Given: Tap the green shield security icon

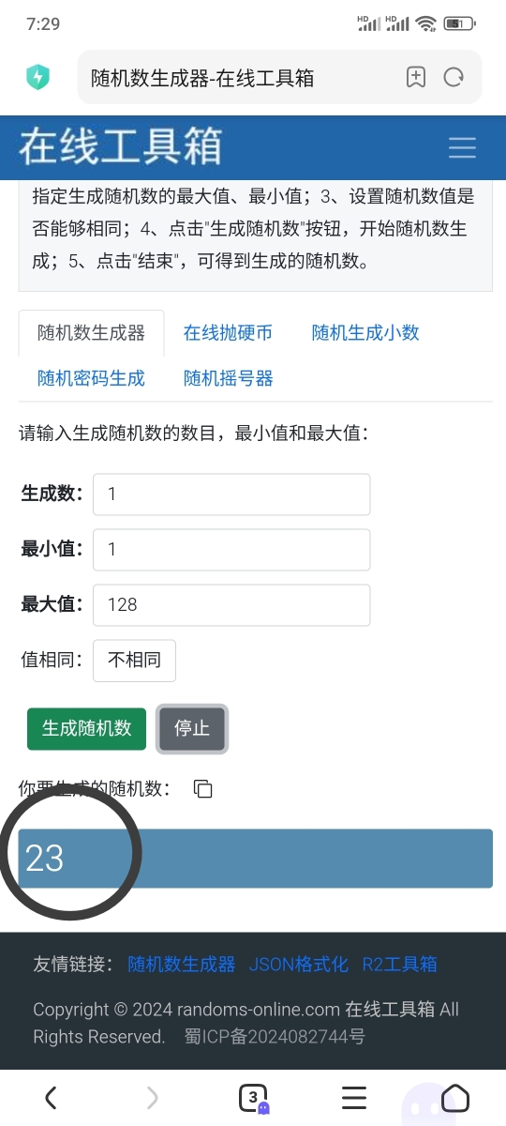Looking at the screenshot, I should (38, 77).
